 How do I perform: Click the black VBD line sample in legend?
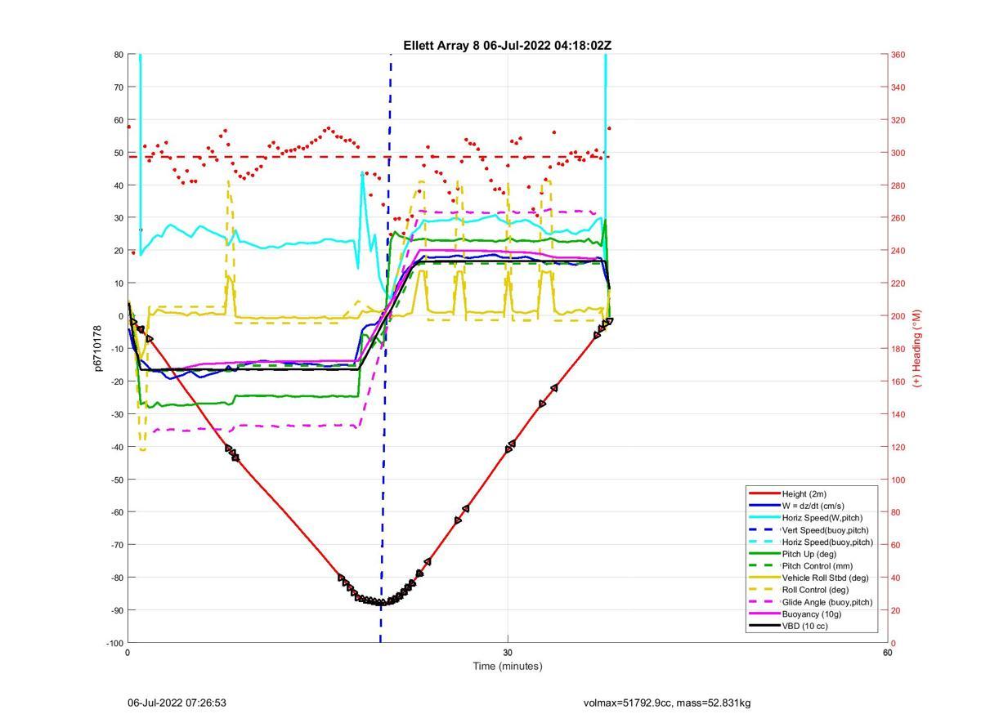click(x=764, y=626)
